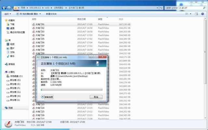Image resolution: width=208 pixels, height=130 pixels.
Task: Select 下载 in the favorites list
Action: pyautogui.click(x=12, y=24)
